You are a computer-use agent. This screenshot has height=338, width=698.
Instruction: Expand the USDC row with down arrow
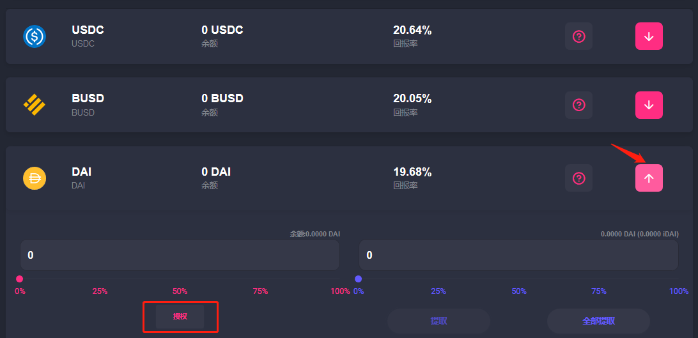tap(649, 36)
